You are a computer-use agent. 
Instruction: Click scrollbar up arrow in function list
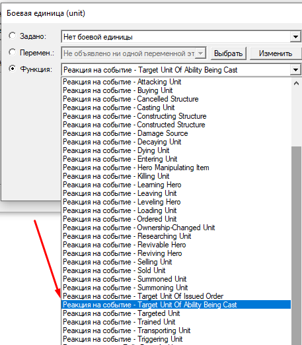[x=296, y=83]
